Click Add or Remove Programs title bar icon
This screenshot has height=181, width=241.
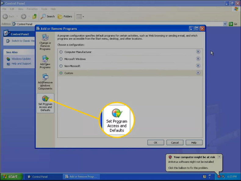[x=38, y=29]
